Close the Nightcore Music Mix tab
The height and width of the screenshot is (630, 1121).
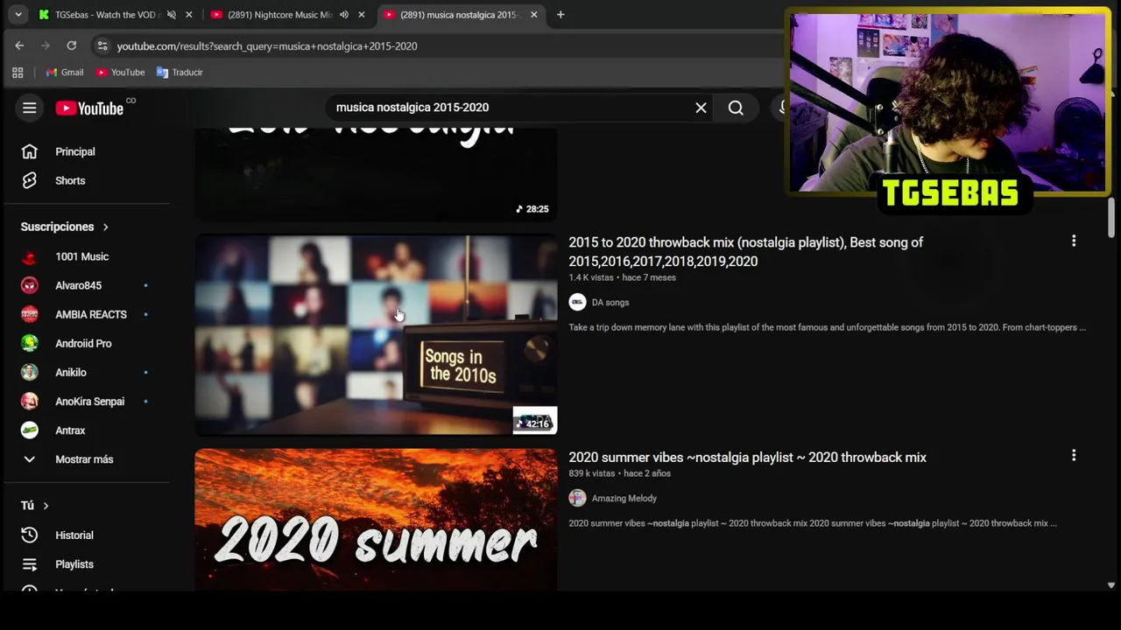(x=361, y=15)
